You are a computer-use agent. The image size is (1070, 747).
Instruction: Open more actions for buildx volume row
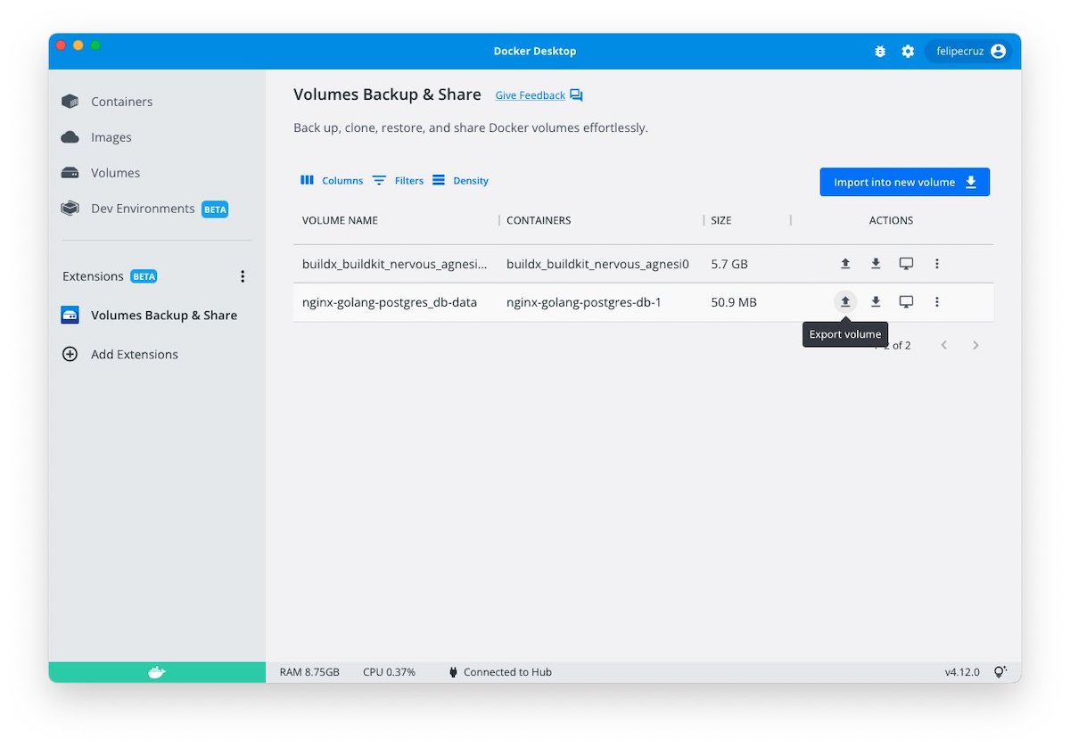coord(937,263)
